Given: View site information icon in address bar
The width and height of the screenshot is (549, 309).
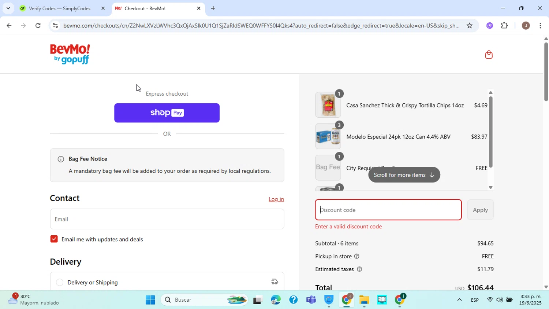Looking at the screenshot, I should pos(55,26).
